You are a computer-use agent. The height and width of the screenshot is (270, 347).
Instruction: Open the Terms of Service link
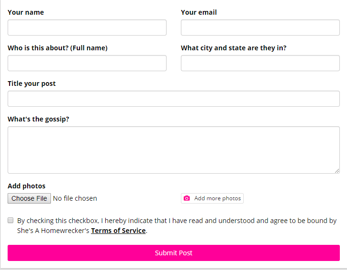(119, 231)
